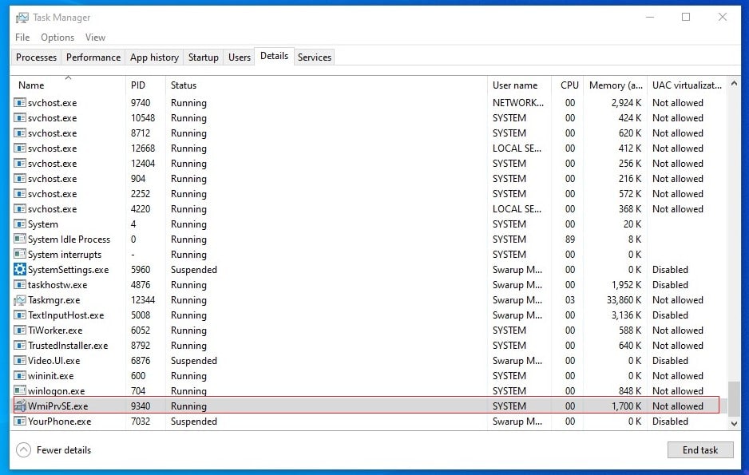Switch to the Services tab

[315, 57]
